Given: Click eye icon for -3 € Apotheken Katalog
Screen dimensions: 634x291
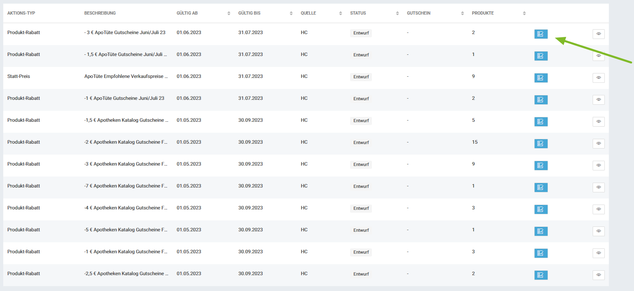Looking at the screenshot, I should [598, 166].
